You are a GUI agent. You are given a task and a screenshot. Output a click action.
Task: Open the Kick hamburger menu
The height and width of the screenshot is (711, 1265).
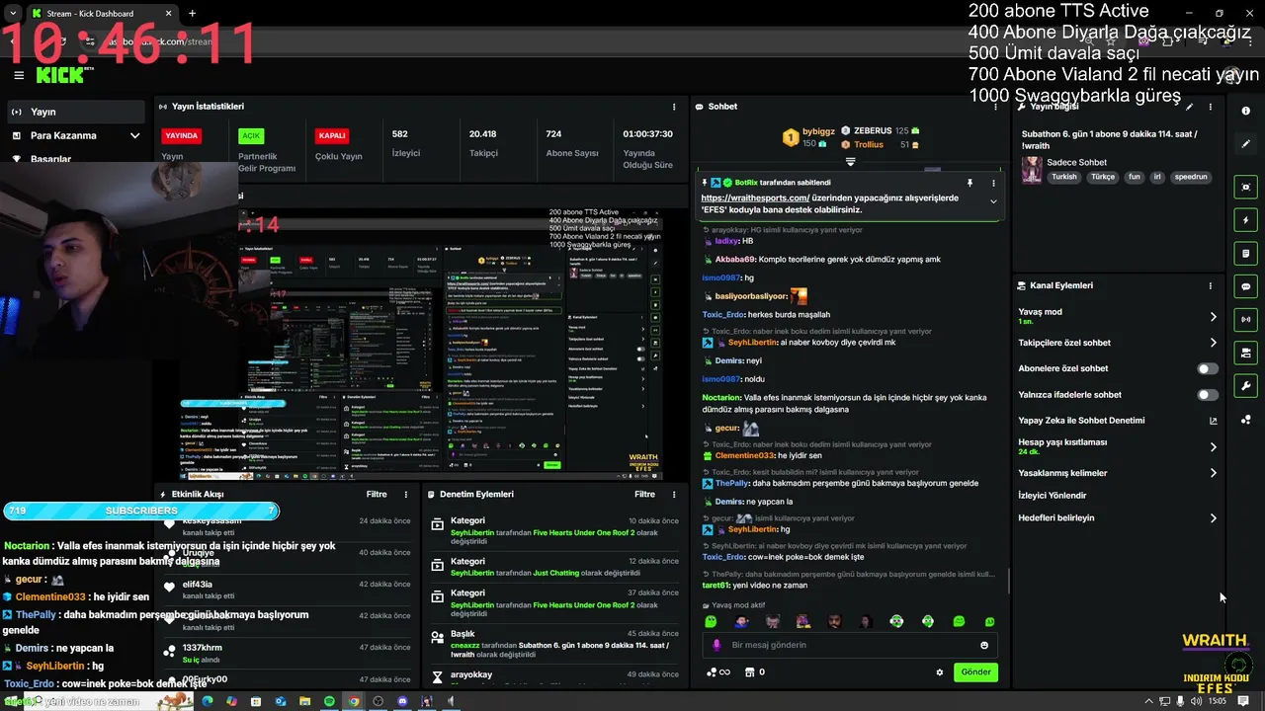19,75
